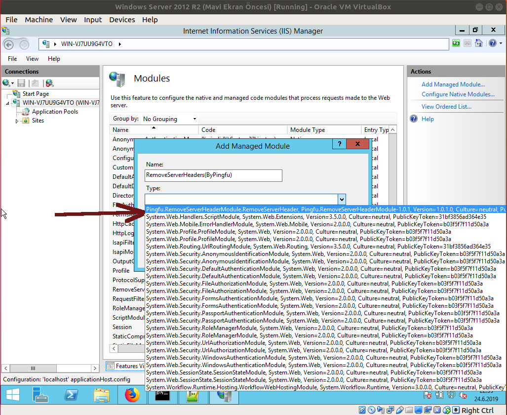
Task: Collapse the WIN-VJ7UU9G4VTO server node
Action: [8, 103]
